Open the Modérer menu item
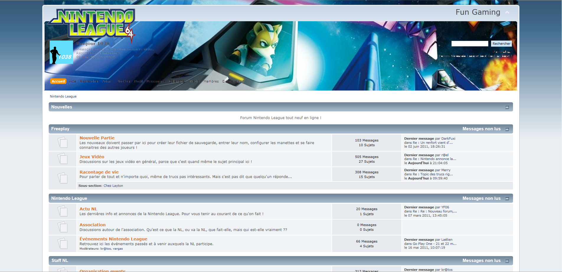 coord(124,81)
